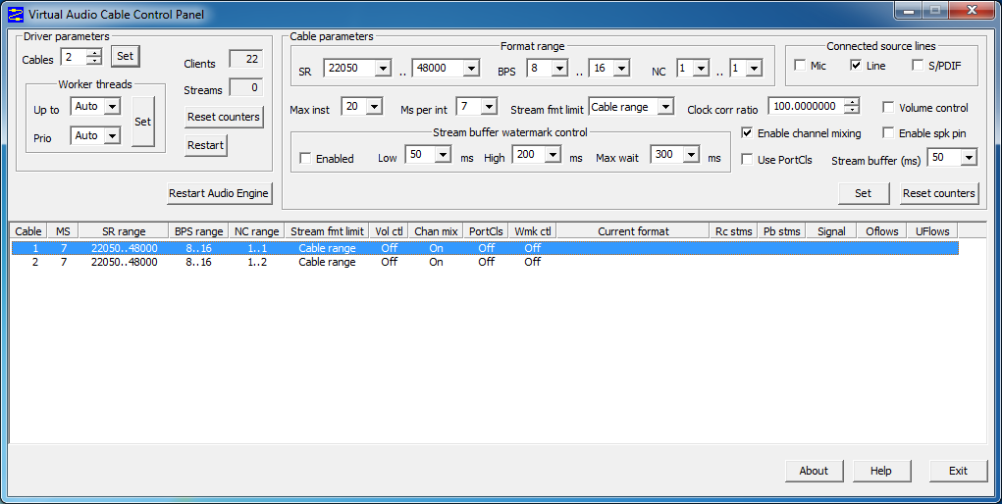Click the Clients count value 22

click(246, 59)
